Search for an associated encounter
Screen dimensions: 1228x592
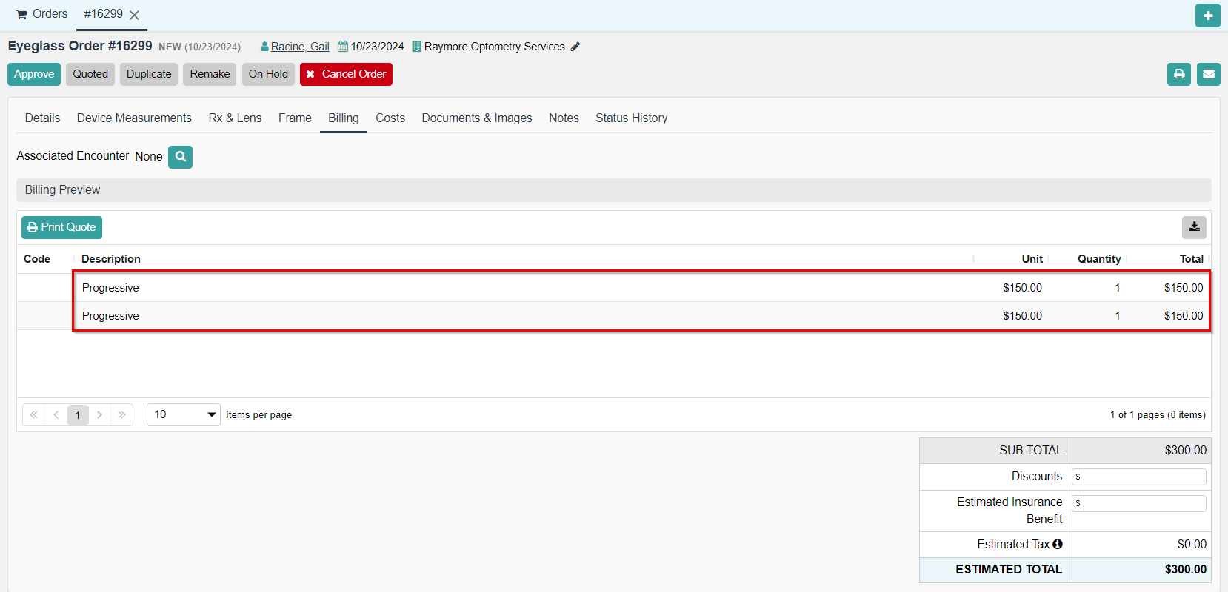pyautogui.click(x=180, y=157)
